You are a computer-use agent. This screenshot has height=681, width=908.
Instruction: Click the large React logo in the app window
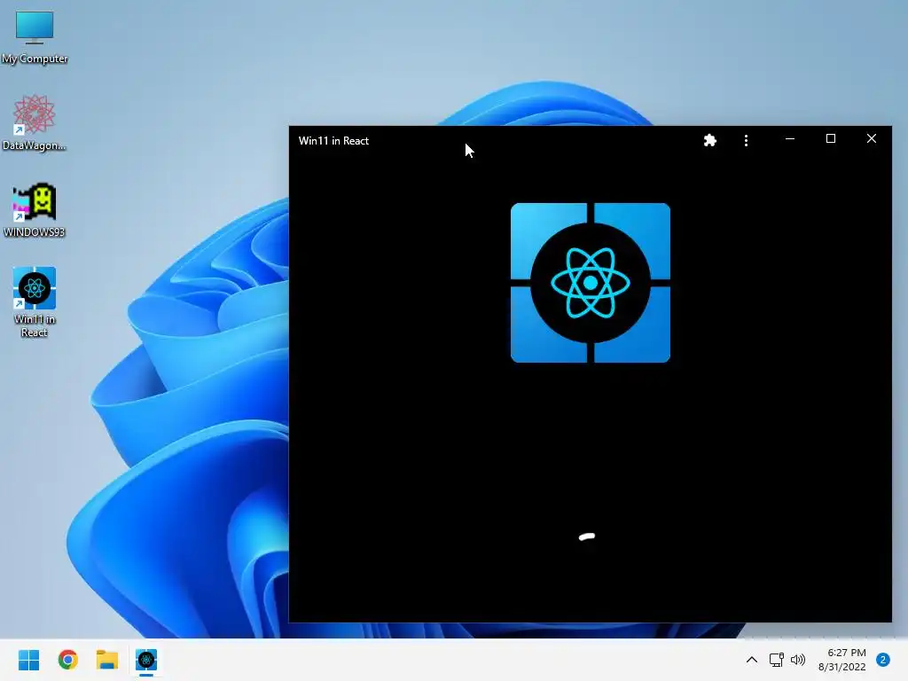point(590,283)
